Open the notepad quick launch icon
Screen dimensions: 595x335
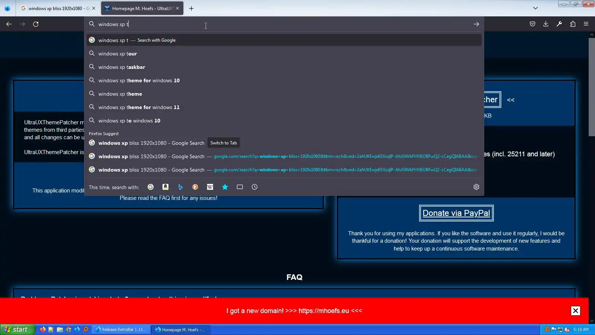51,329
